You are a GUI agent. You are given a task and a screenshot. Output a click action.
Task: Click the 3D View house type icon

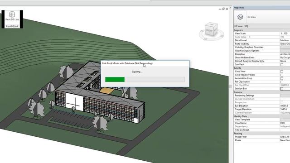click(240, 17)
